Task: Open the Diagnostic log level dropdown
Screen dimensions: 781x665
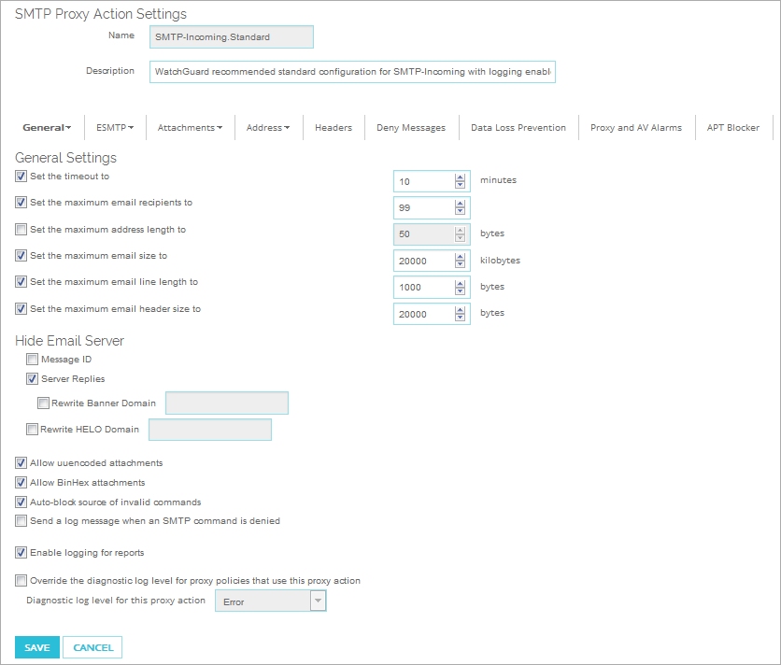Action: tap(317, 601)
